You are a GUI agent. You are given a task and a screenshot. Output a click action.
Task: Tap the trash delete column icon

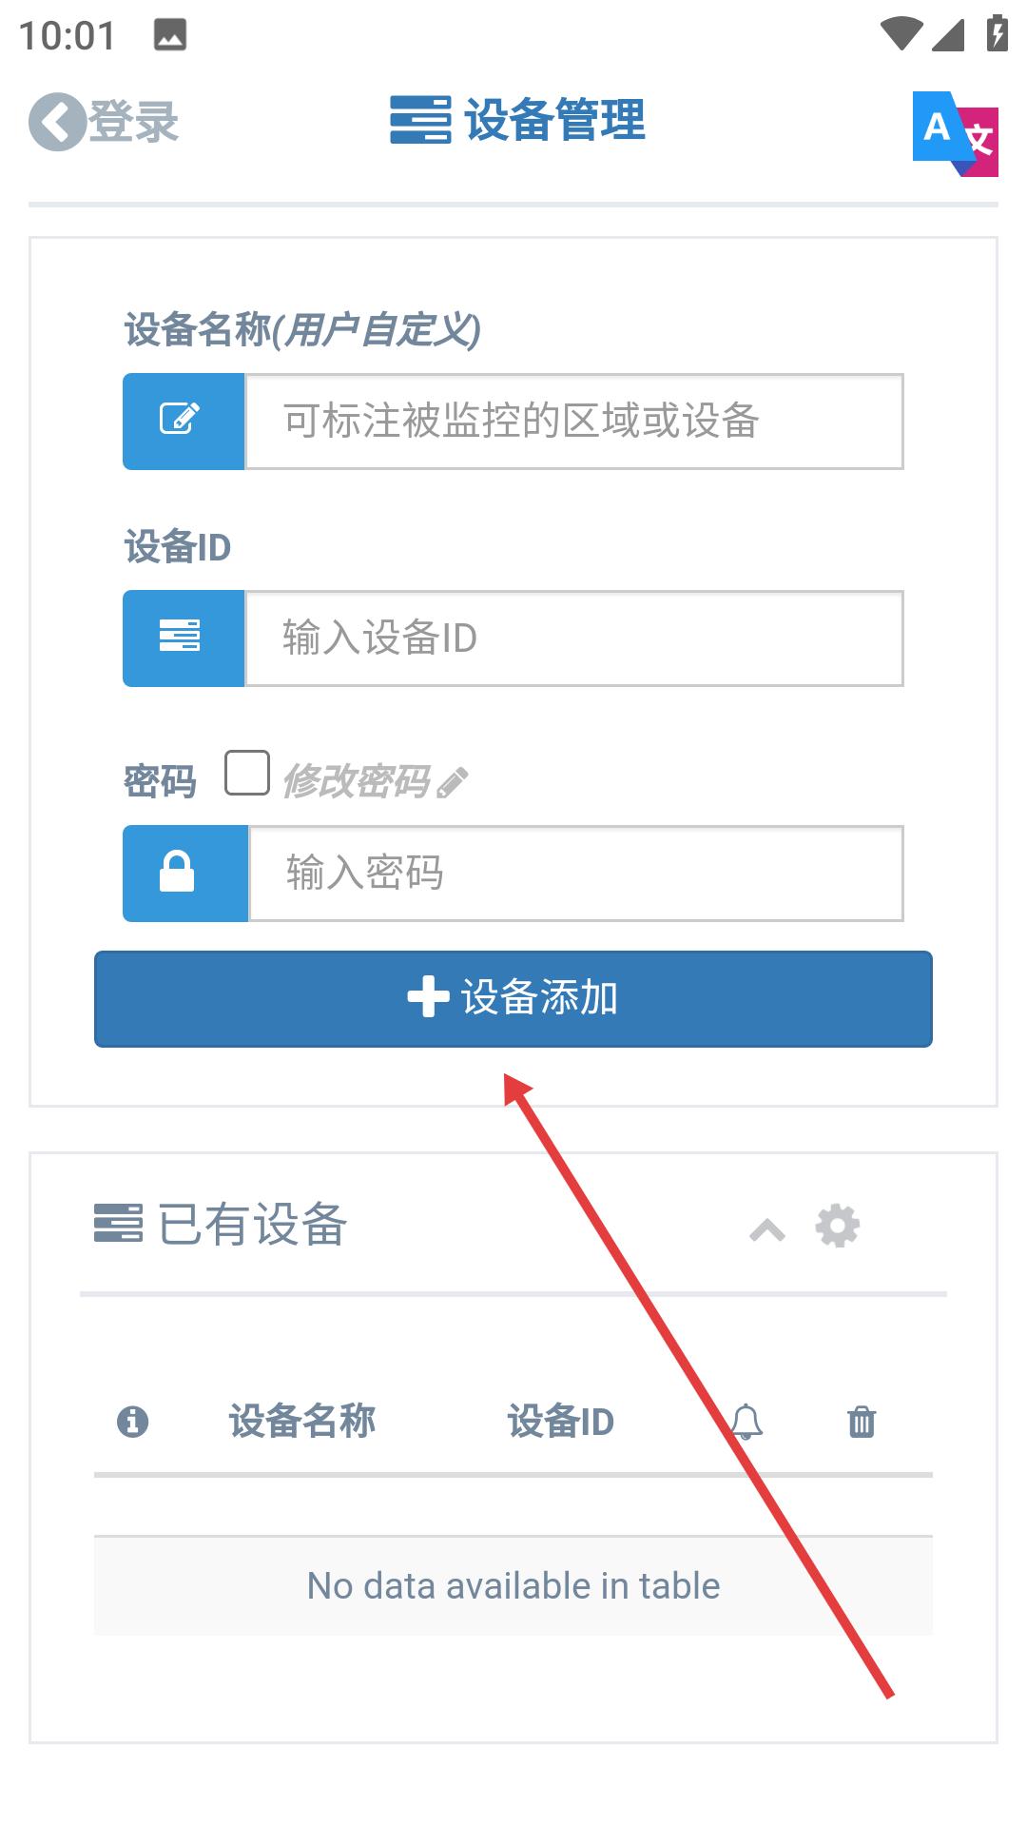click(862, 1422)
